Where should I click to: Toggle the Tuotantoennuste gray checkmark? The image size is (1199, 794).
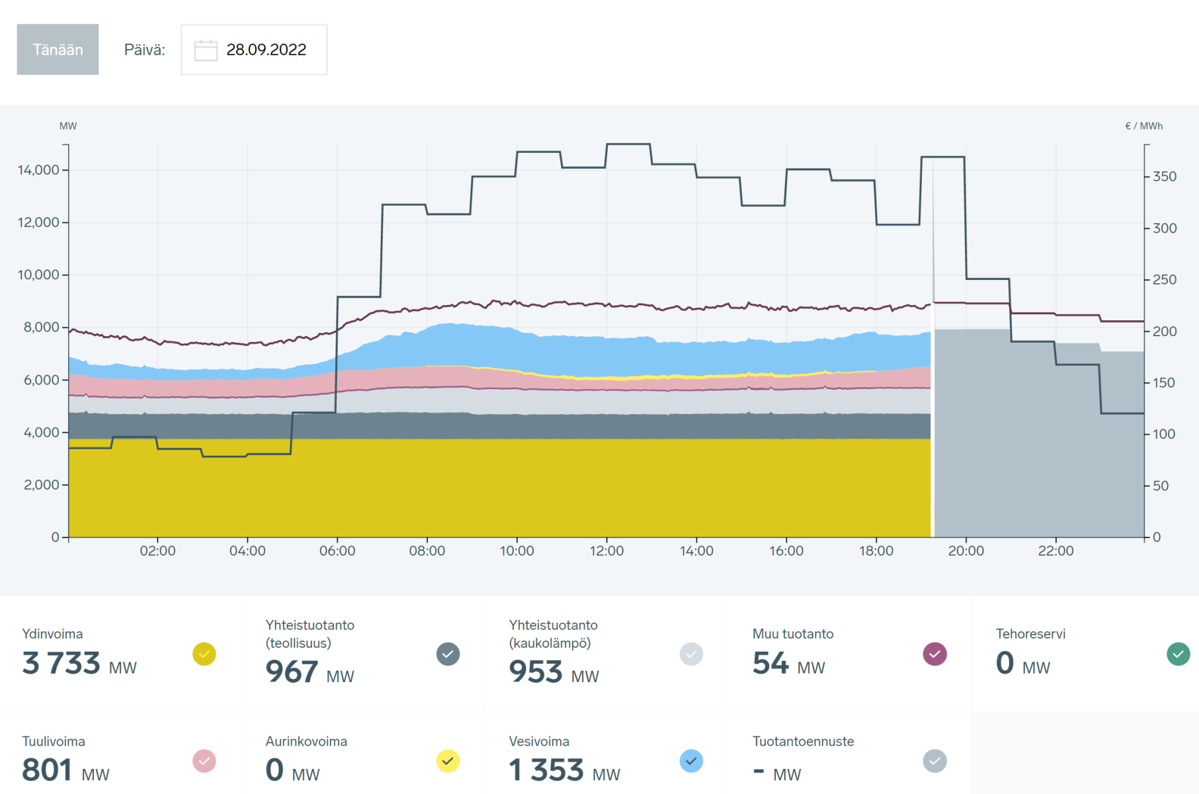(x=934, y=761)
